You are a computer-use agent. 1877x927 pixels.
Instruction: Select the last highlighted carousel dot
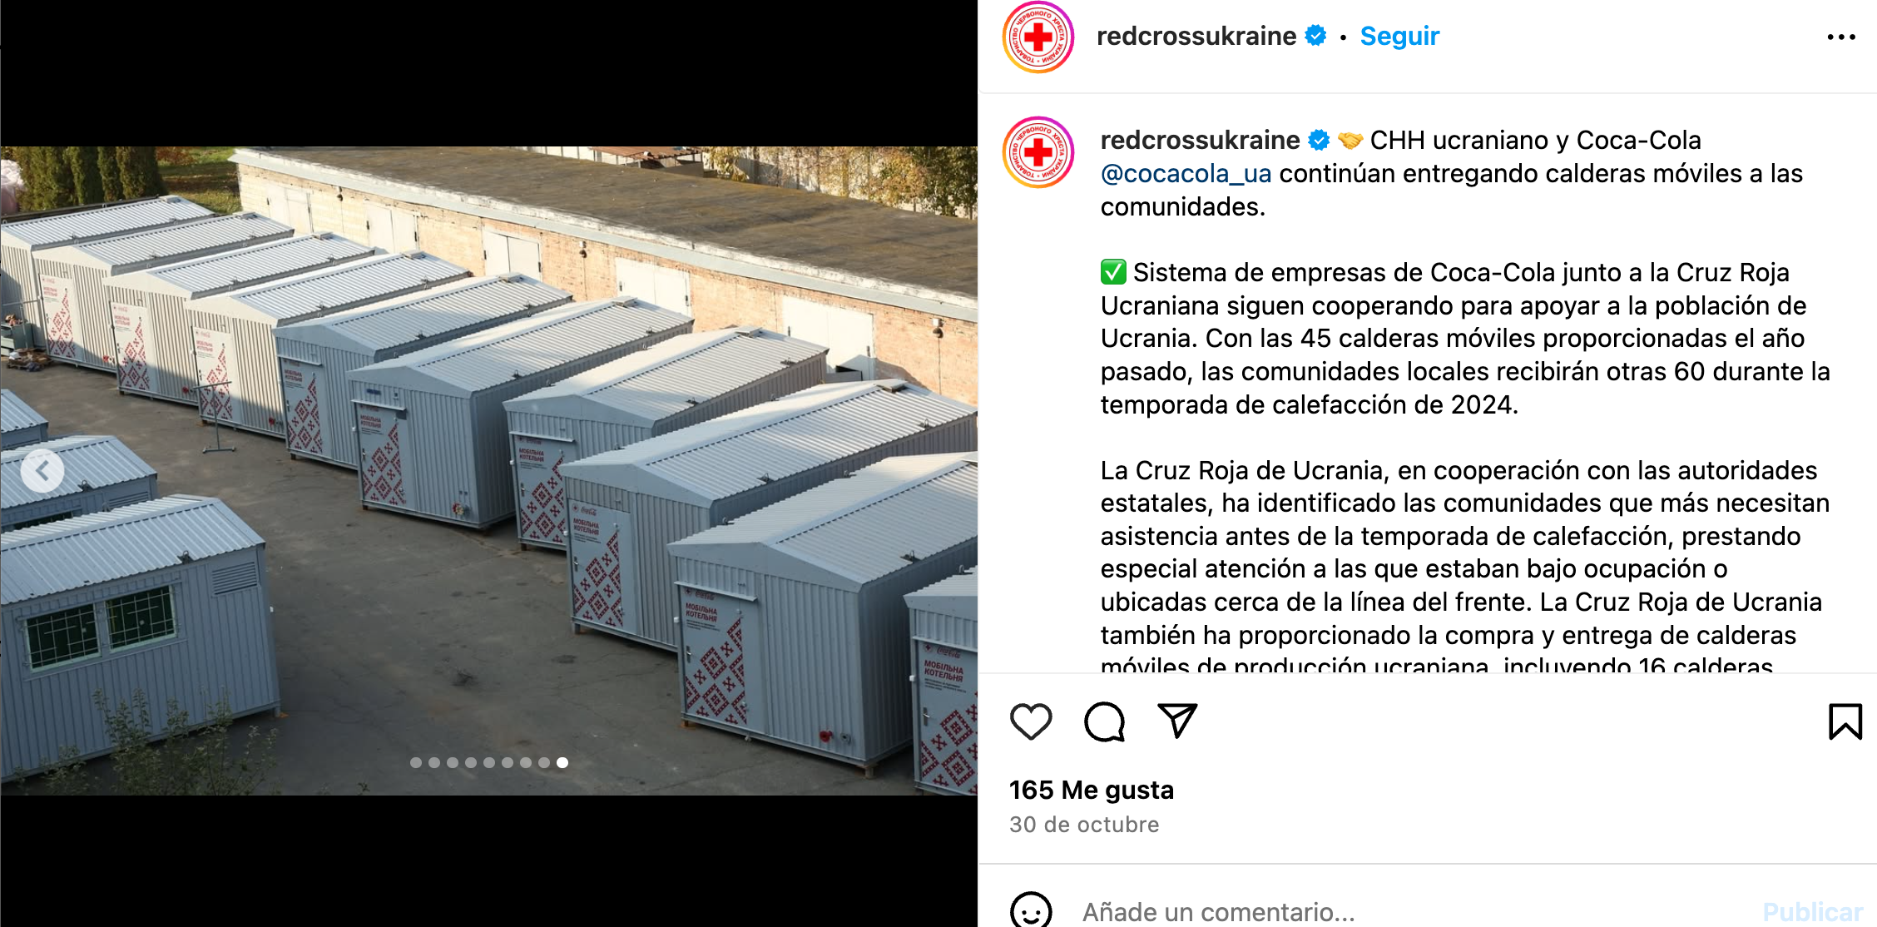pyautogui.click(x=562, y=762)
